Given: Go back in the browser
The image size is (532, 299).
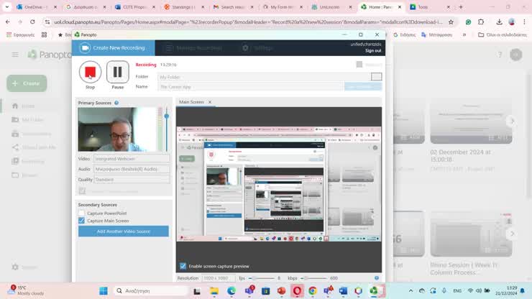Looking at the screenshot, I should 7,22.
